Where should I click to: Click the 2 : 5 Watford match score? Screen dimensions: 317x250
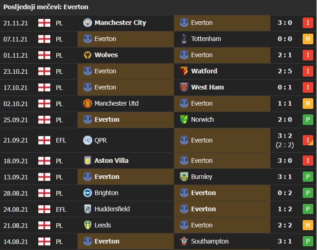[x=285, y=71]
